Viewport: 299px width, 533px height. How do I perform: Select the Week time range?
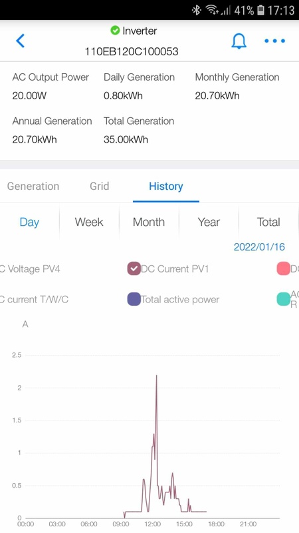(89, 222)
